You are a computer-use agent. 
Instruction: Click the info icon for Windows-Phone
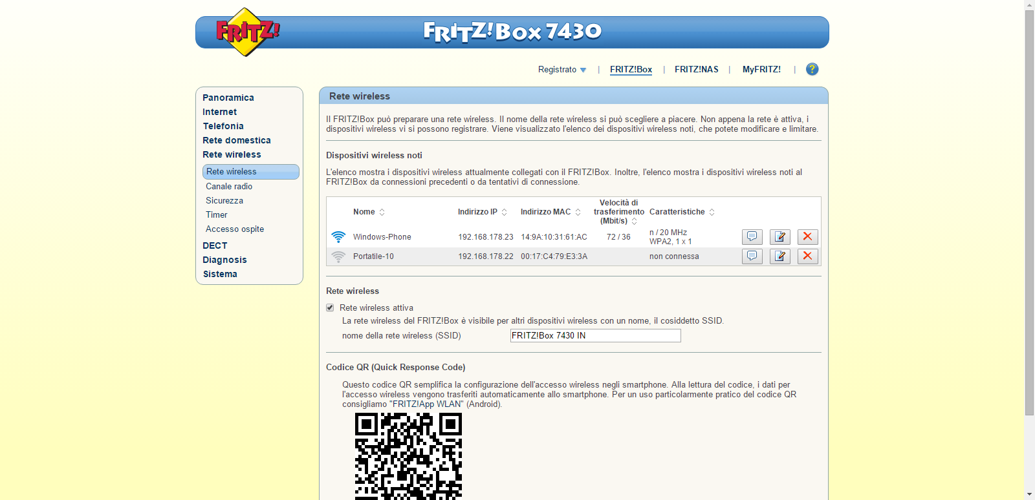752,237
